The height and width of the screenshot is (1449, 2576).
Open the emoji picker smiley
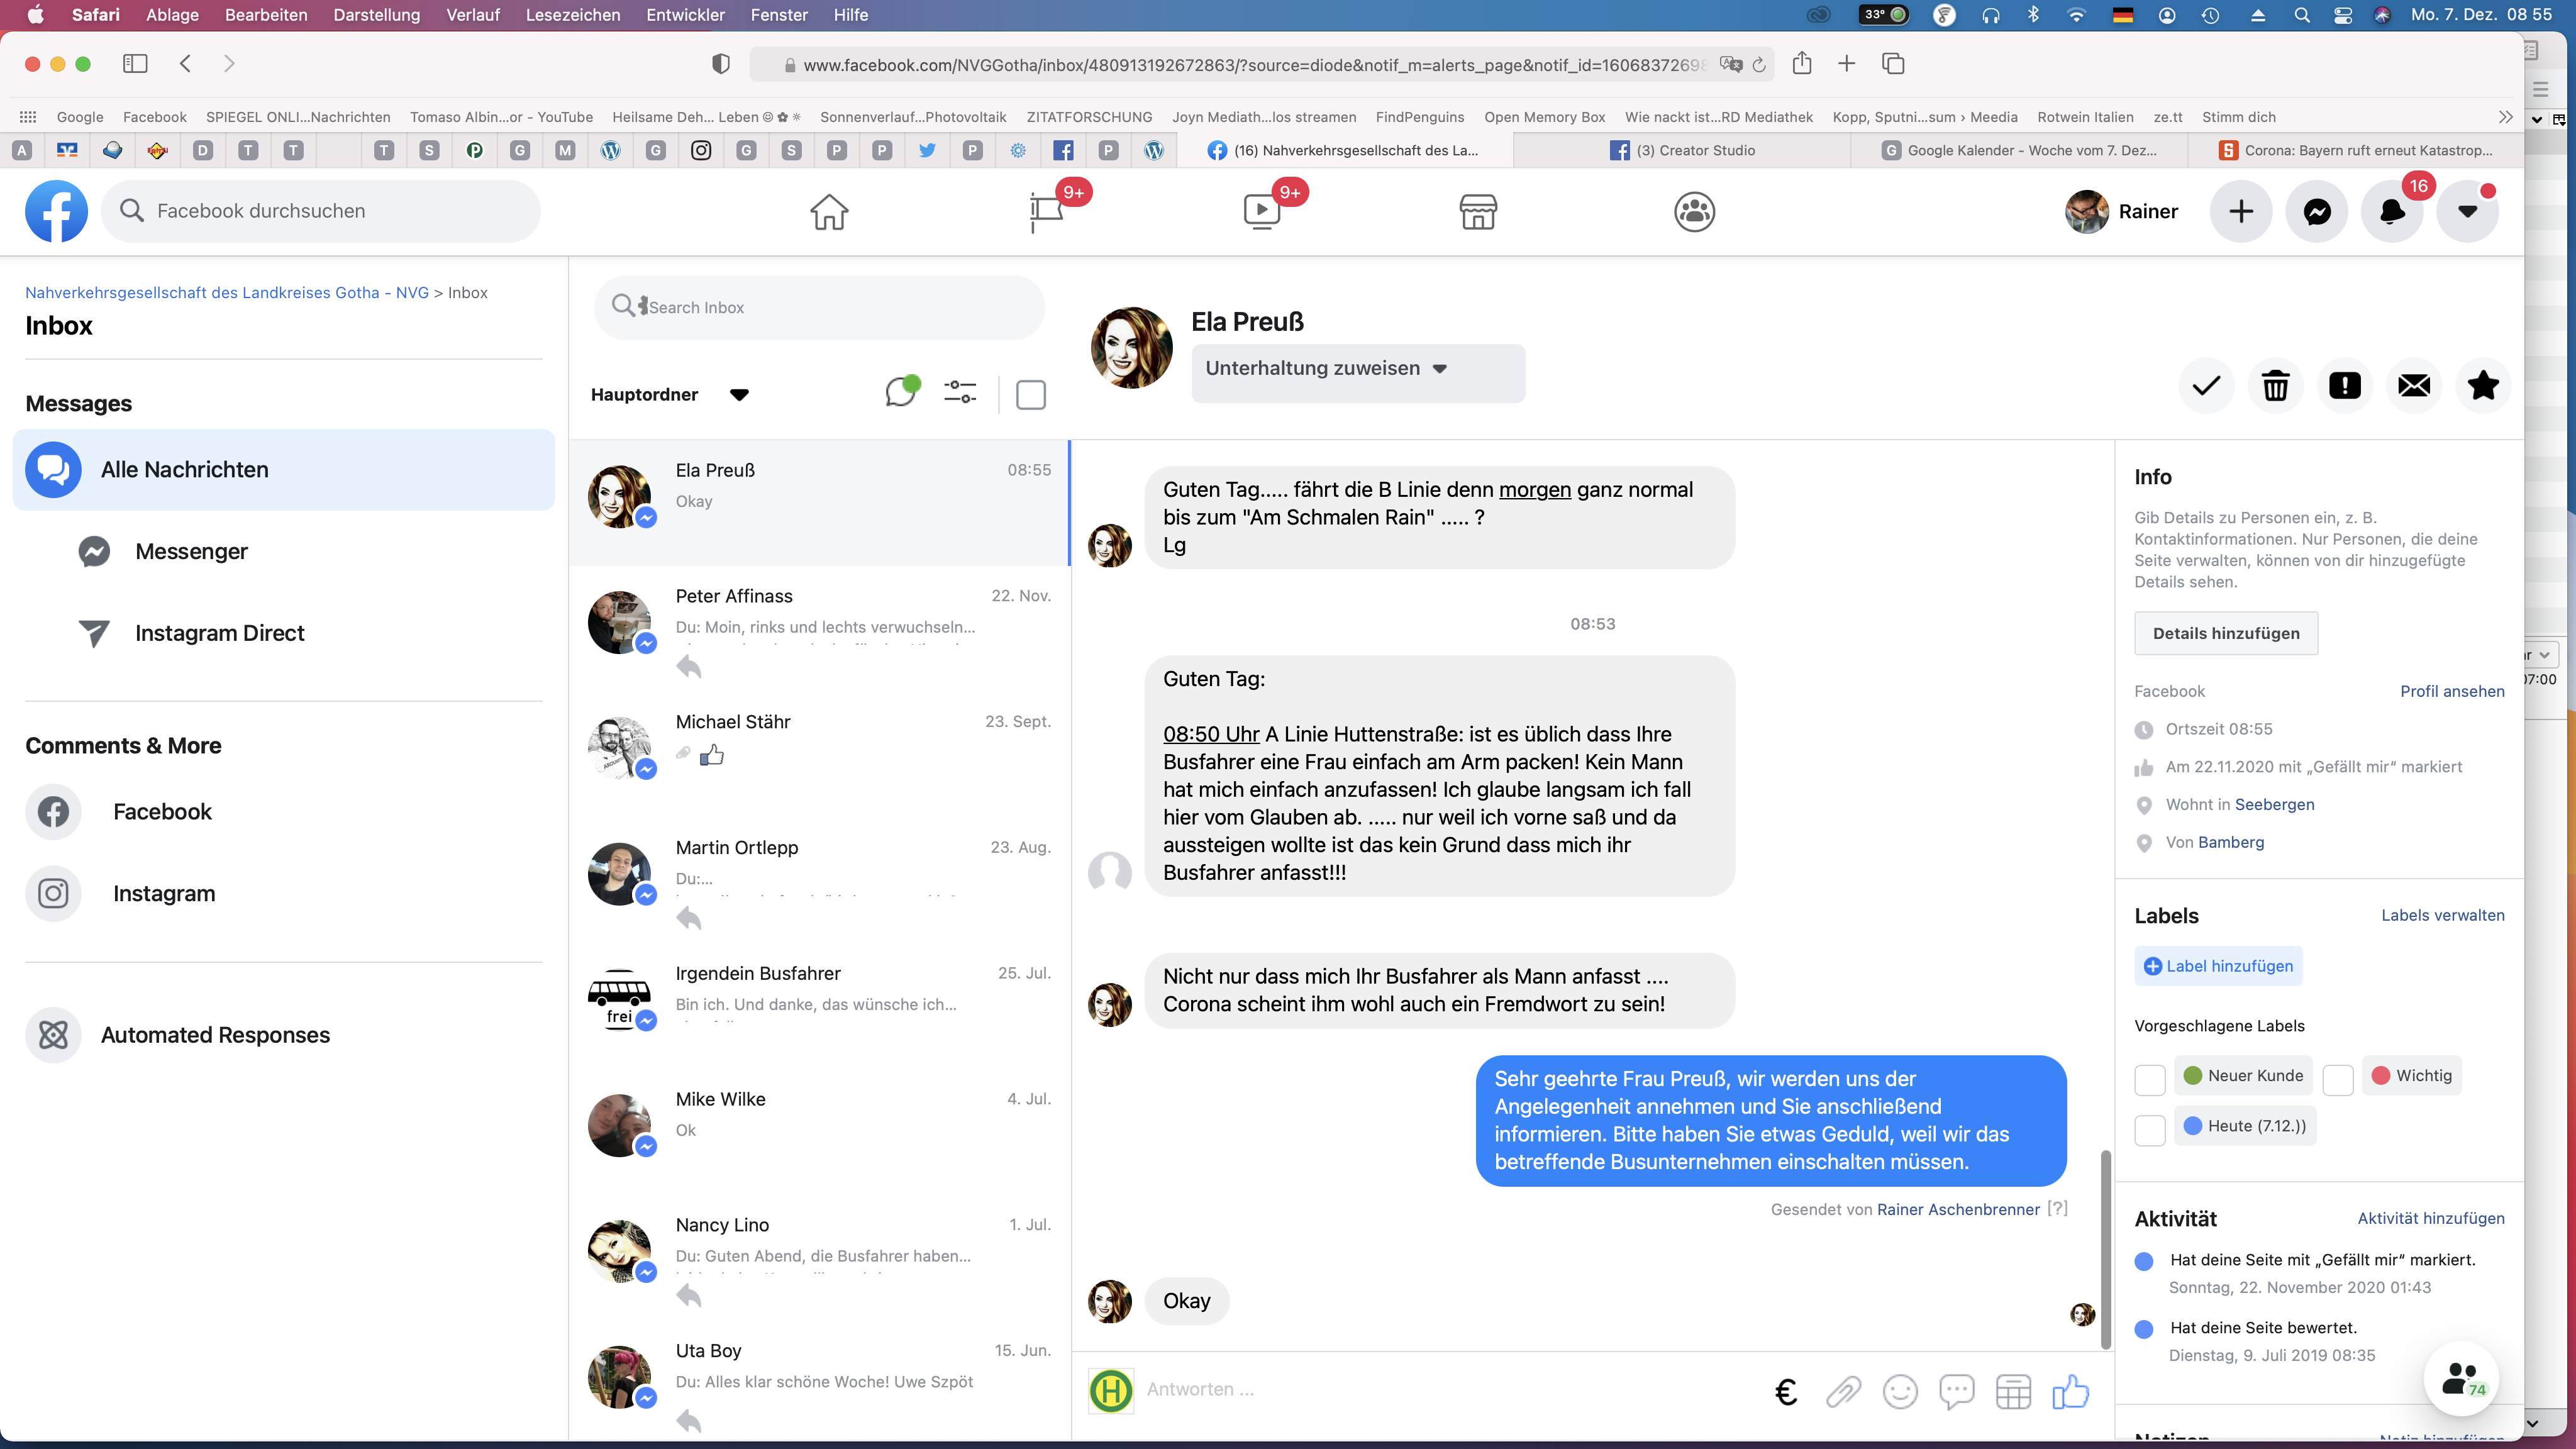pyautogui.click(x=1900, y=1391)
